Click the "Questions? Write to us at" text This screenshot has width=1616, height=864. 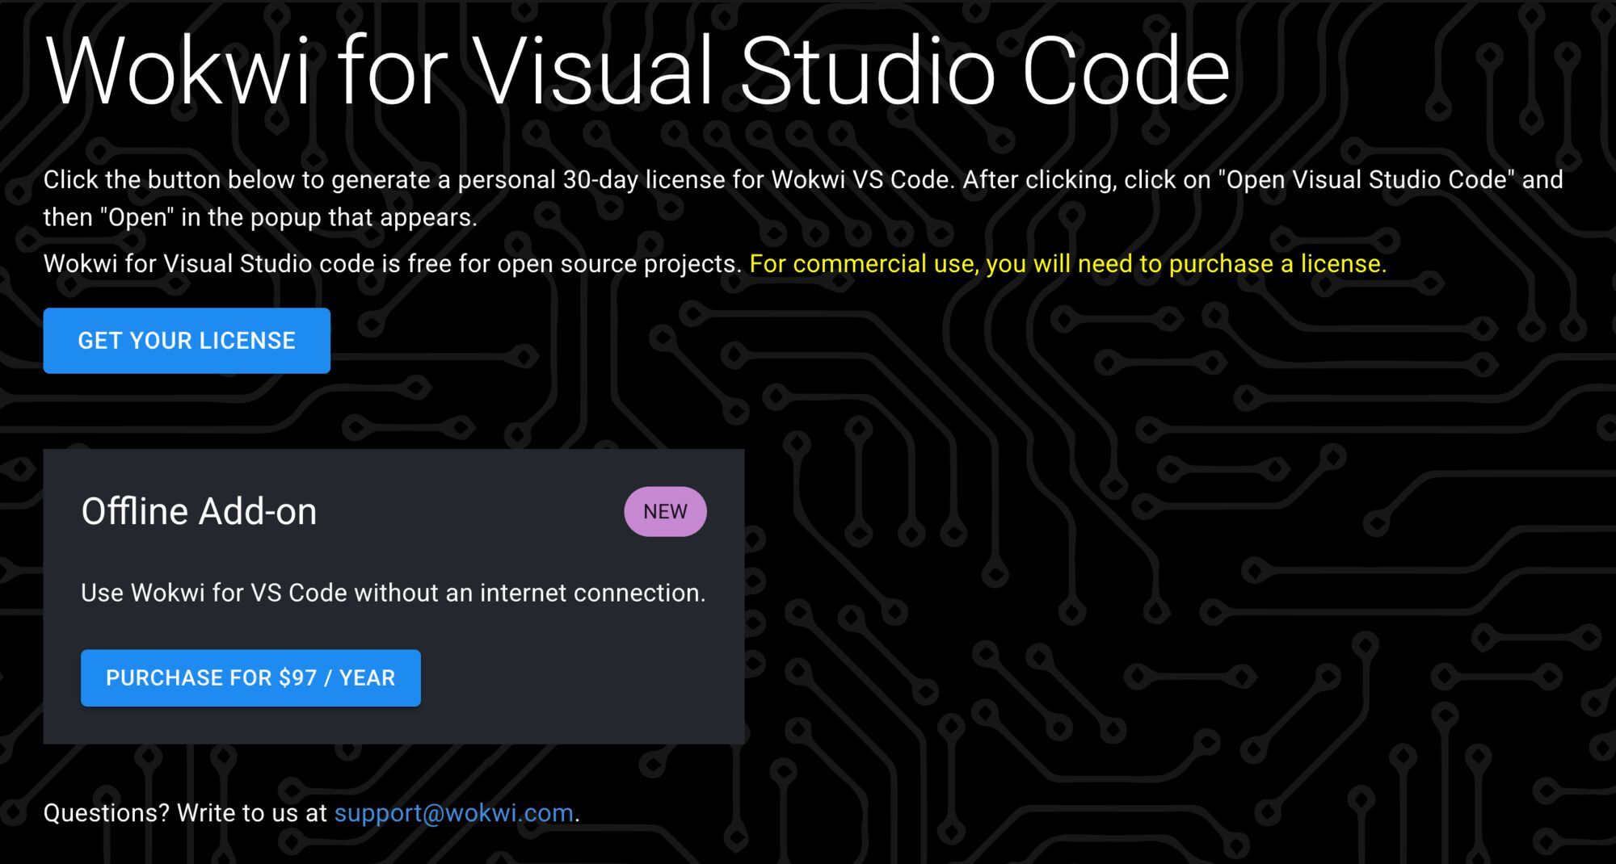(185, 813)
